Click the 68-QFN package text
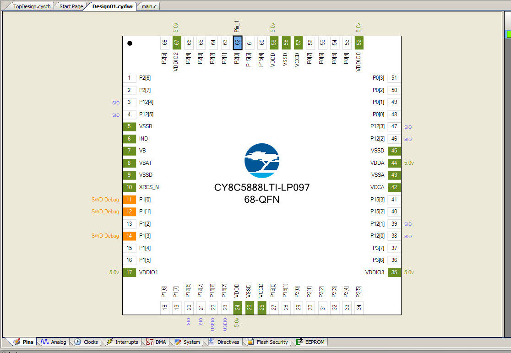 [262, 200]
